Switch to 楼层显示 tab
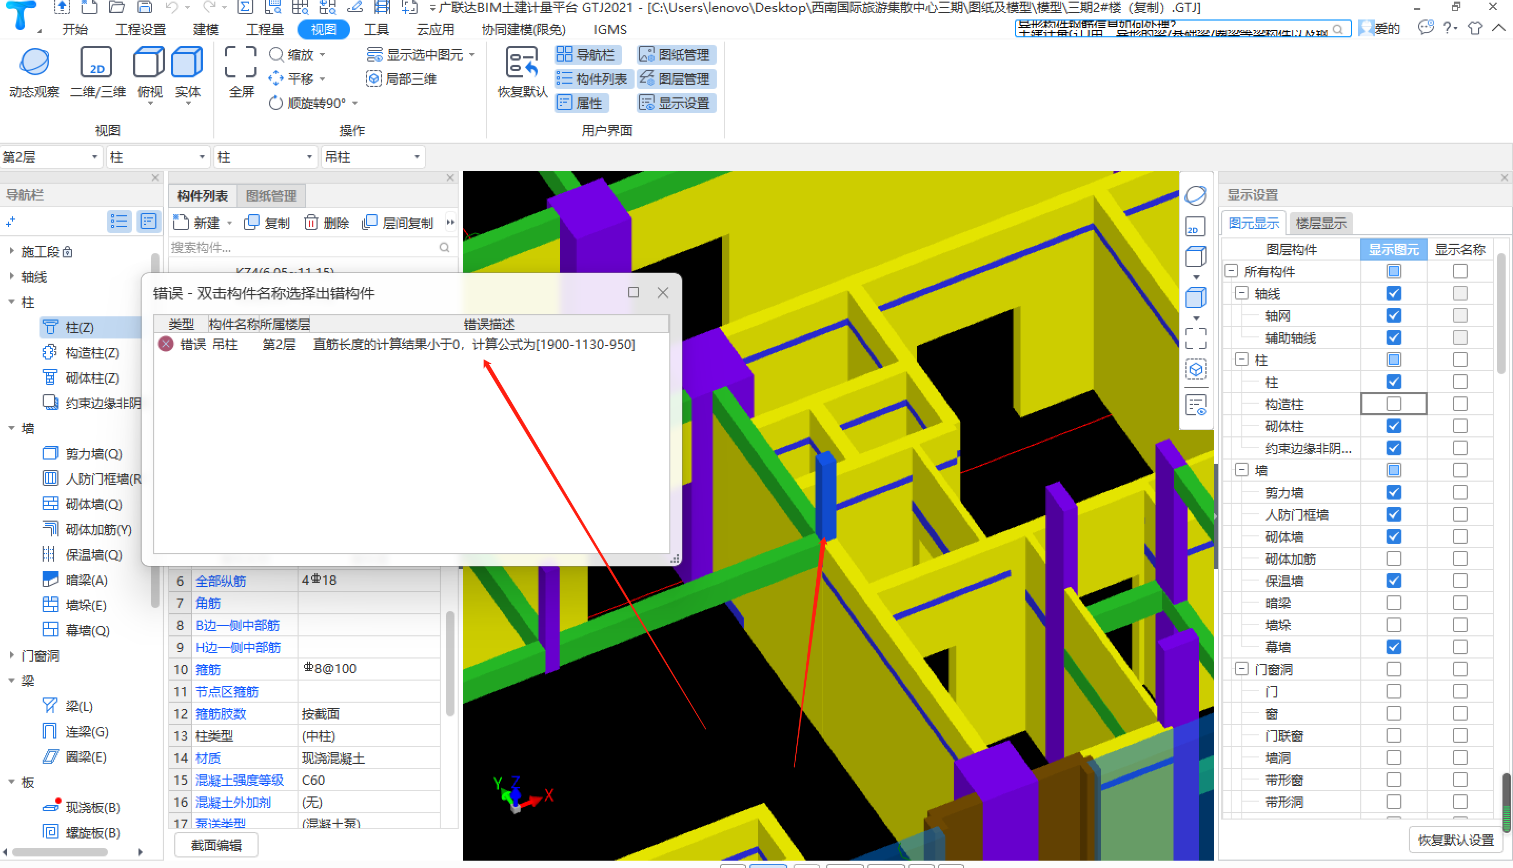Image resolution: width=1513 pixels, height=868 pixels. point(1320,224)
